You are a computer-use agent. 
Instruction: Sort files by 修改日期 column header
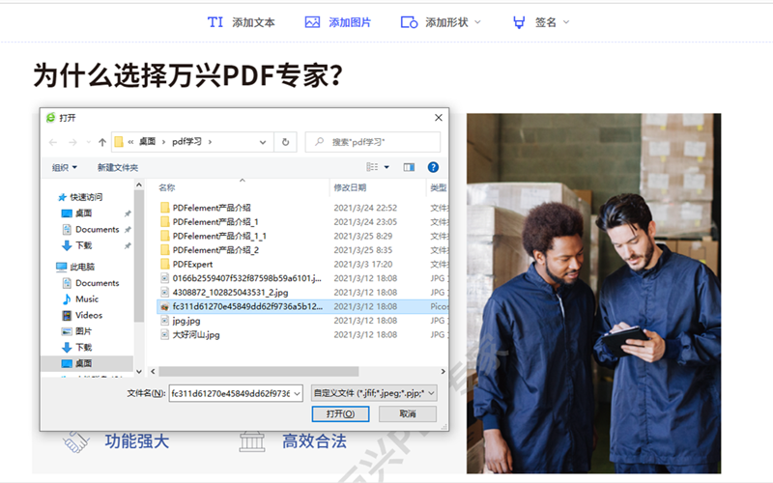coord(350,187)
